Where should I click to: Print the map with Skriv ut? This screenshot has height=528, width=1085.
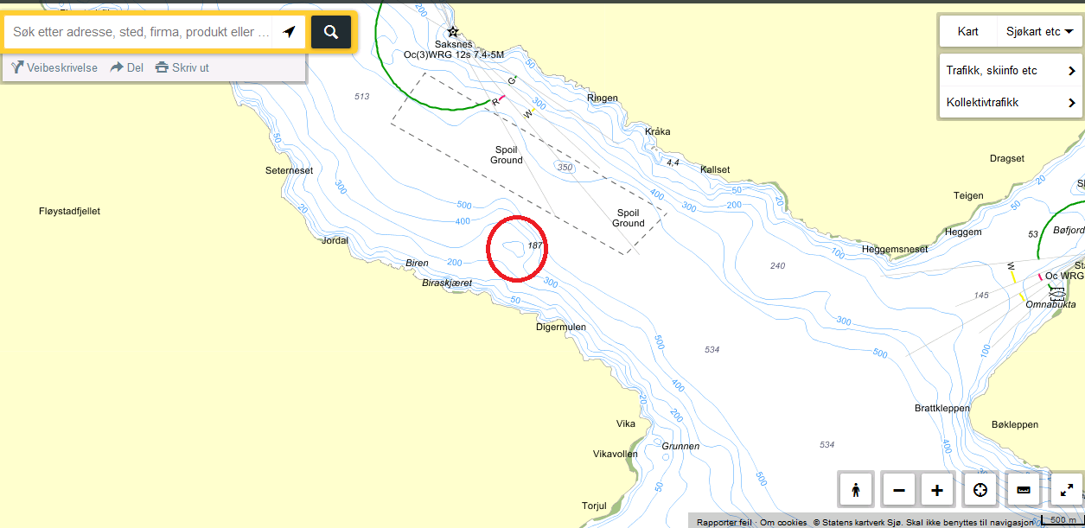182,67
